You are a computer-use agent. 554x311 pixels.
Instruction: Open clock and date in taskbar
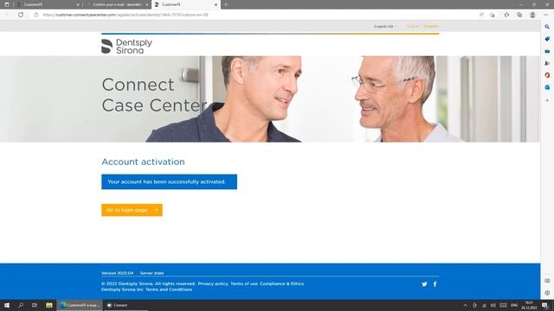529,305
